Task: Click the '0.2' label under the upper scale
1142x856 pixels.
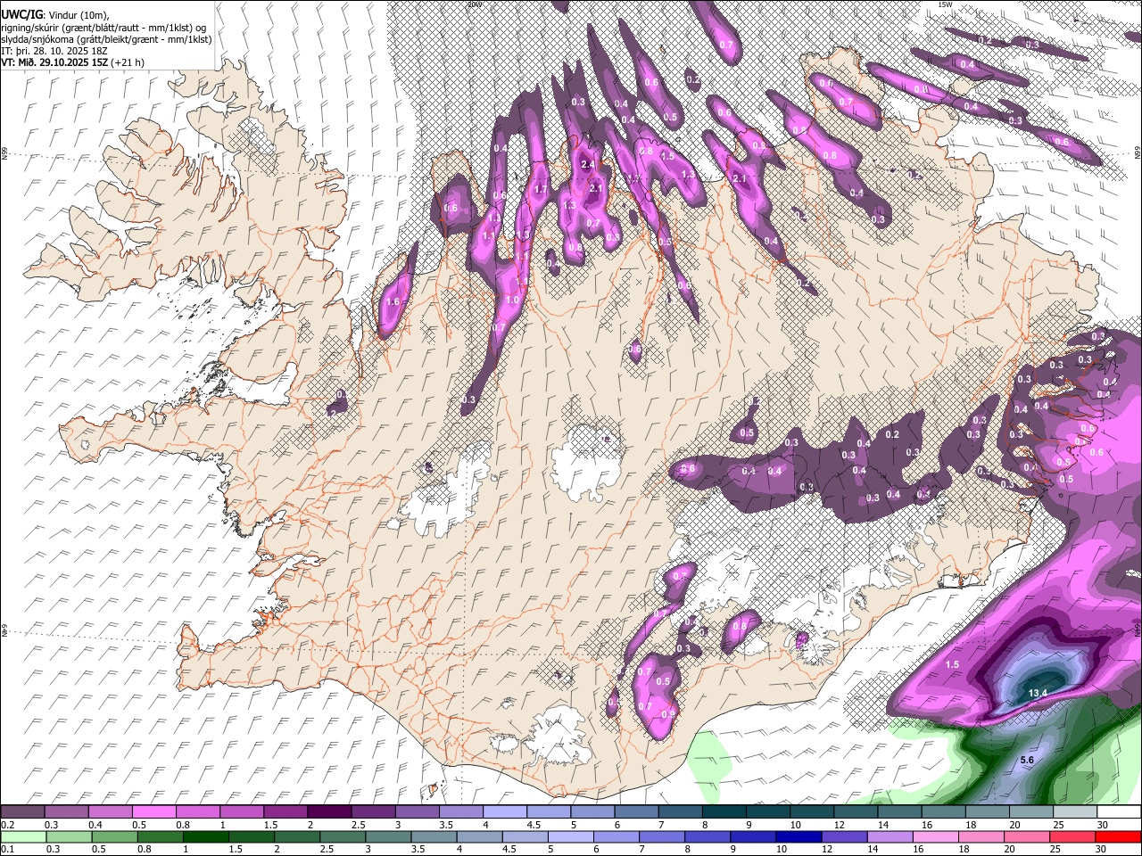Action: pos(8,825)
